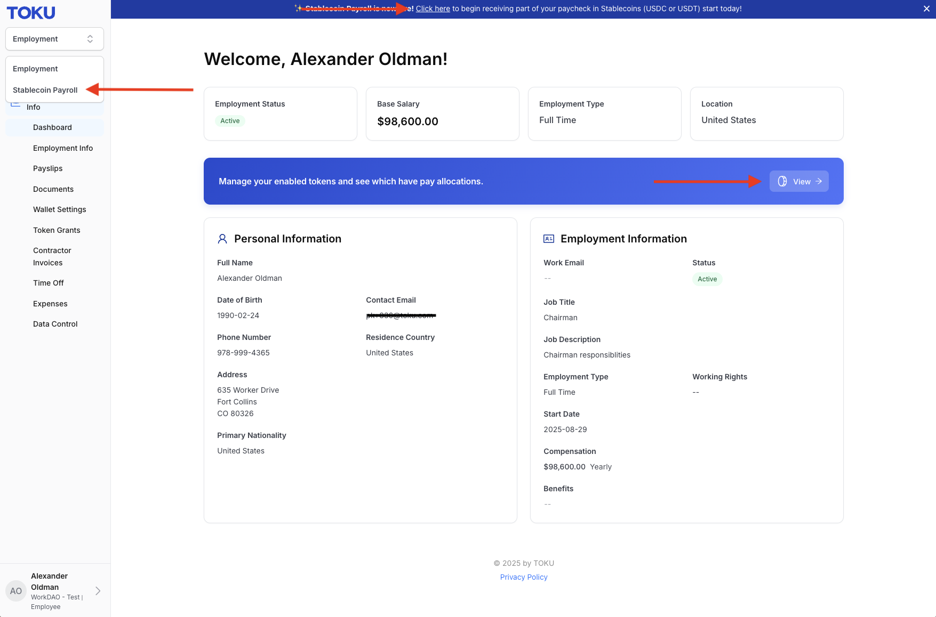Click the partially hidden sidebar Info section icon

tap(15, 104)
